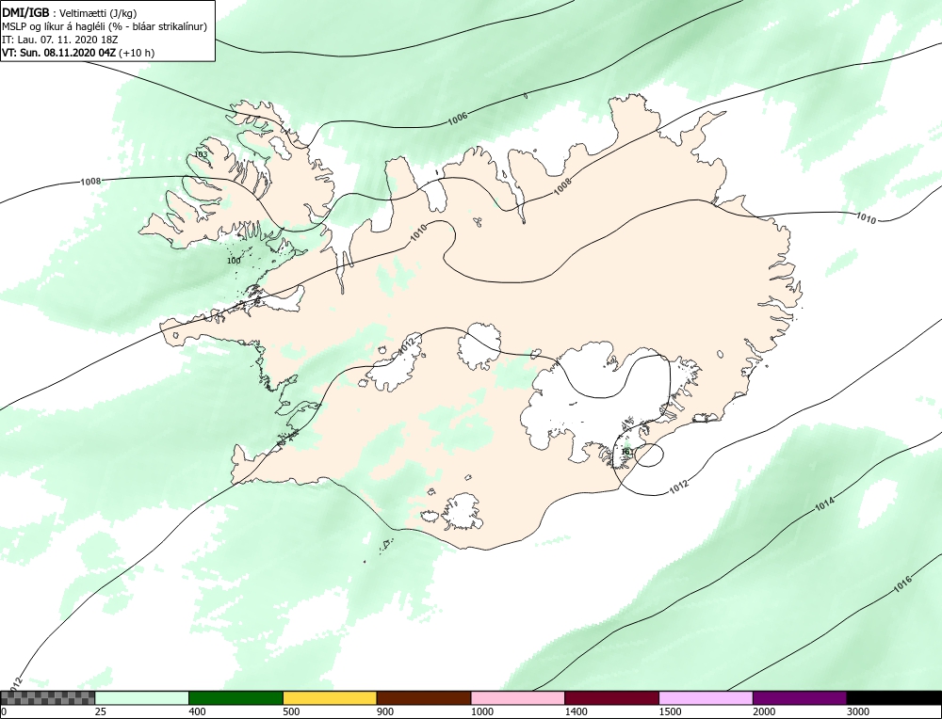Click the black legend swatch above 3000
The width and height of the screenshot is (942, 719).
point(894,697)
